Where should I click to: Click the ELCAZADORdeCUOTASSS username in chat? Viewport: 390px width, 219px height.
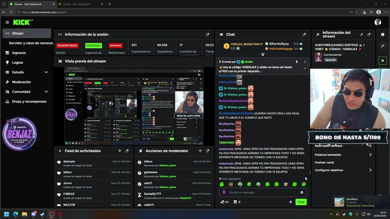click(x=236, y=113)
